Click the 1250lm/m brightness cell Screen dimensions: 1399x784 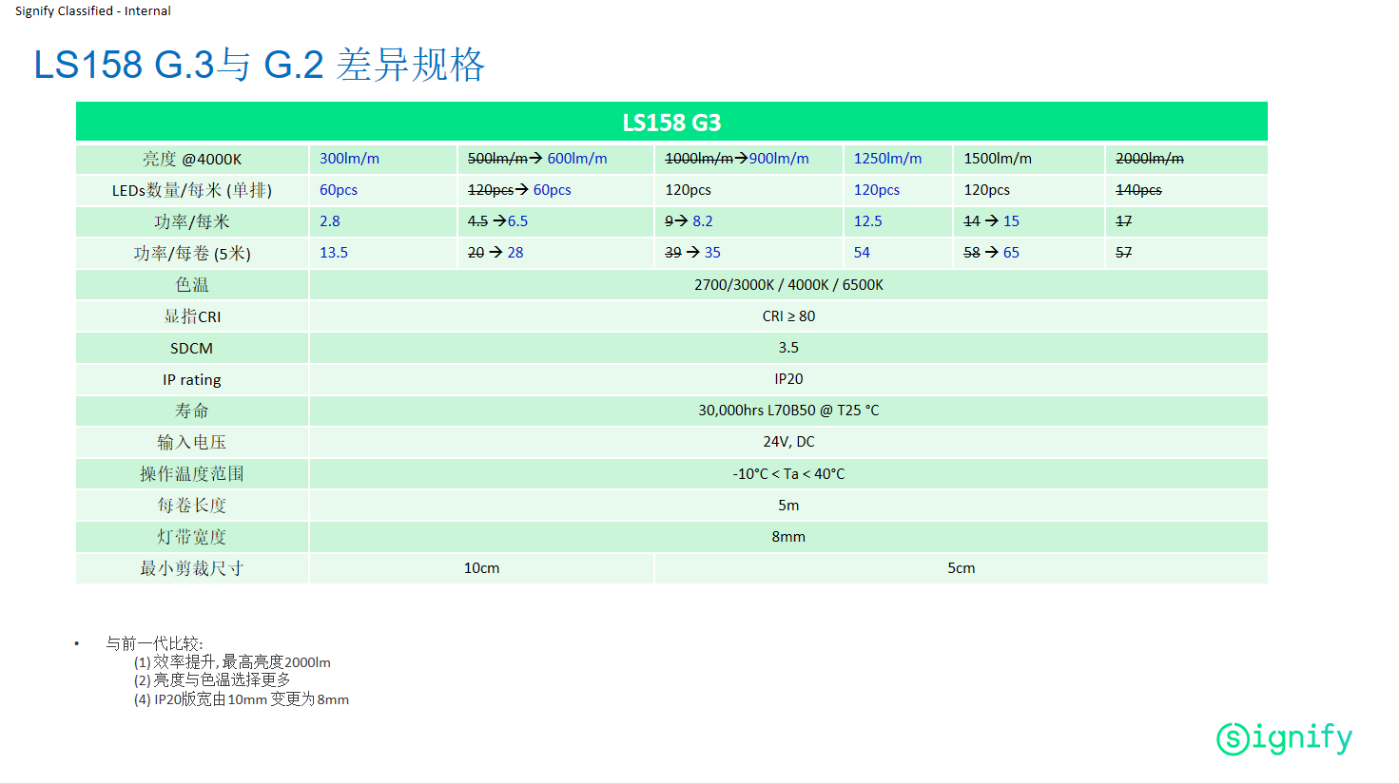click(x=887, y=159)
